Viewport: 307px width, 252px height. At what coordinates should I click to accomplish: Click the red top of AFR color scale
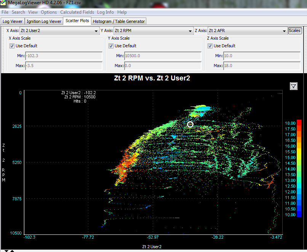click(x=299, y=122)
